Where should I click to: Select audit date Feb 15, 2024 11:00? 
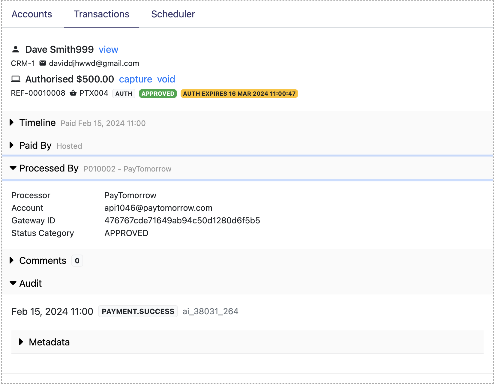[52, 312]
